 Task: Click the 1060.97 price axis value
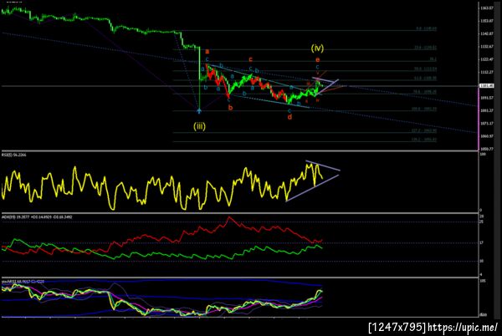tap(486, 136)
